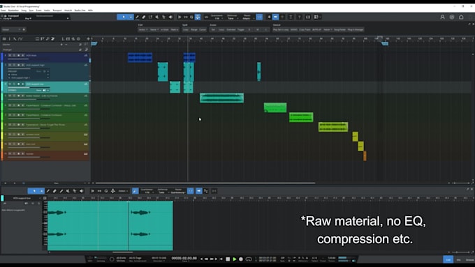
Task: Adjust the arrangement horizontal zoom slider
Action: (x=461, y=183)
